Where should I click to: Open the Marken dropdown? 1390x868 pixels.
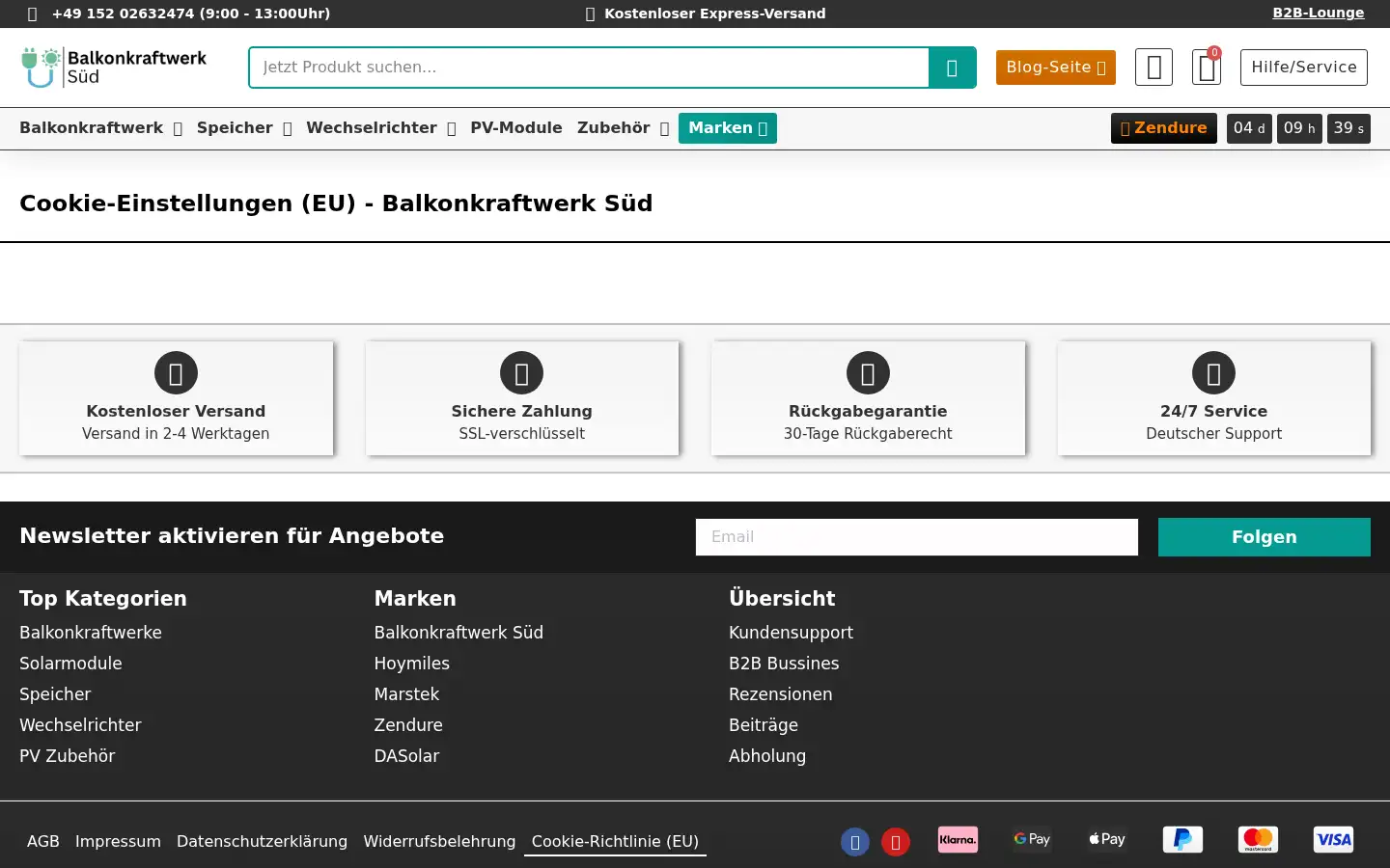(728, 128)
